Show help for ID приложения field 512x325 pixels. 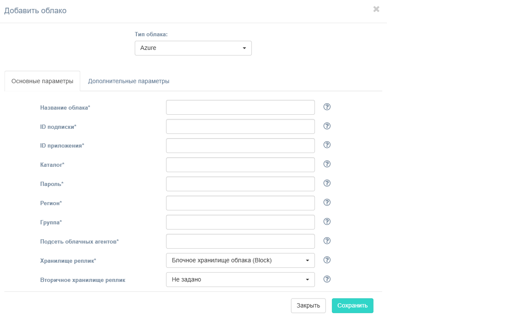click(x=327, y=145)
